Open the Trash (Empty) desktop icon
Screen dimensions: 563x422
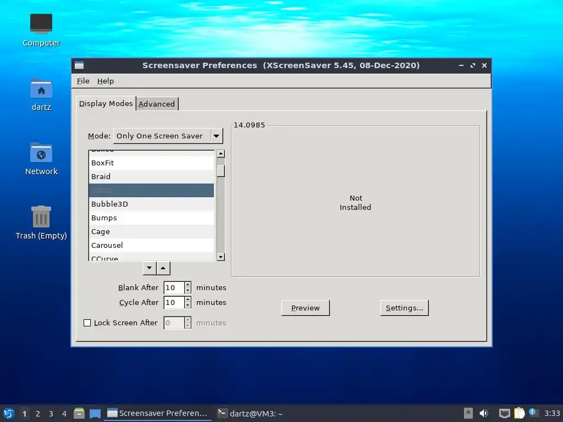[41, 223]
